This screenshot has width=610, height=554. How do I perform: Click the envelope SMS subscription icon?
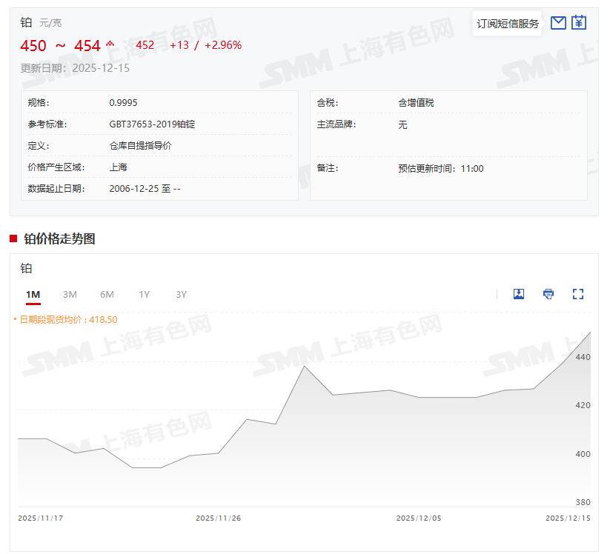click(558, 23)
